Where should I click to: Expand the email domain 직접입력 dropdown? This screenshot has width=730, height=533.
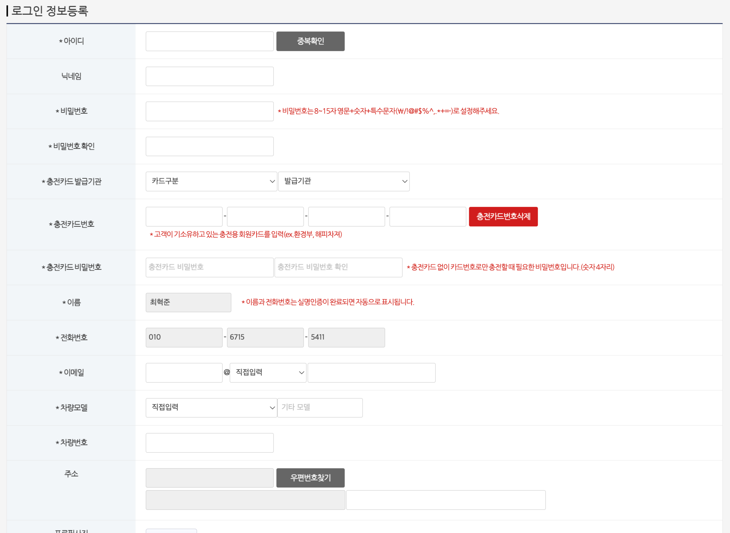(x=268, y=373)
